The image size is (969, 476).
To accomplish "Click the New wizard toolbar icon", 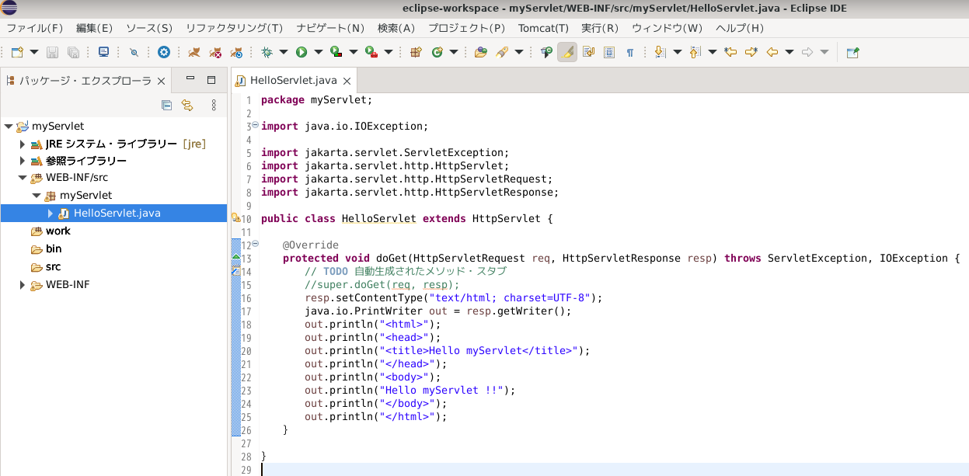I will (x=17, y=52).
